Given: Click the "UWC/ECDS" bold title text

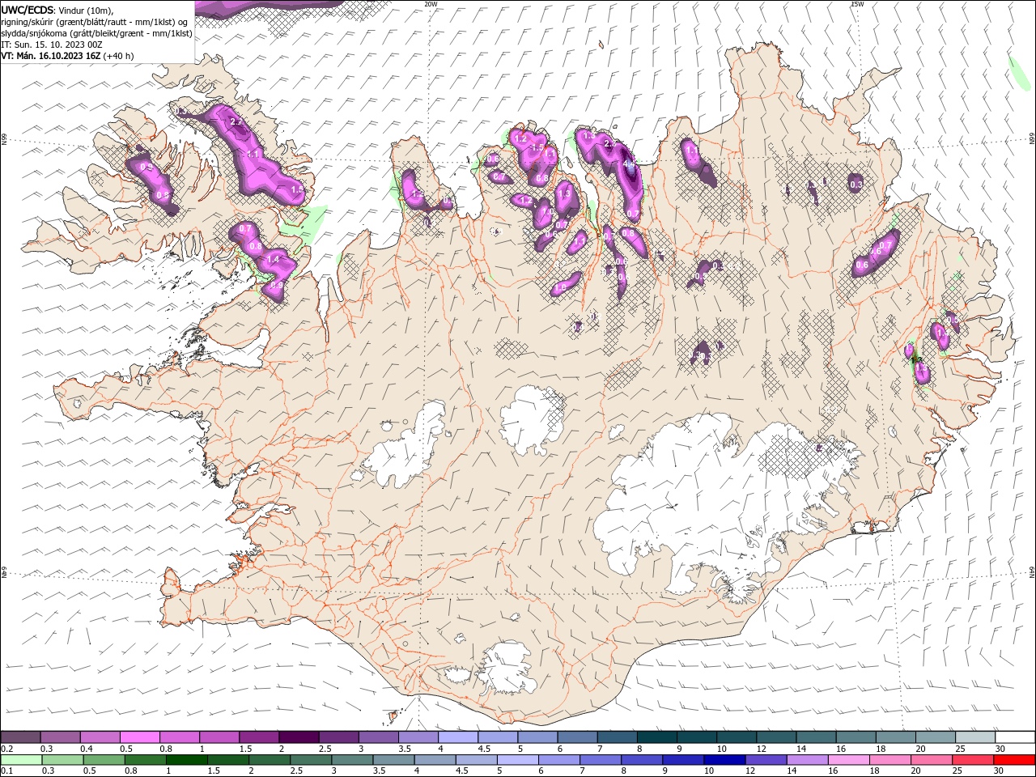Looking at the screenshot, I should [28, 10].
